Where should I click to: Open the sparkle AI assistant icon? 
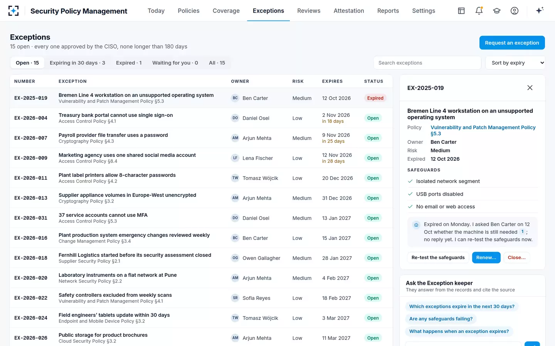point(540,10)
